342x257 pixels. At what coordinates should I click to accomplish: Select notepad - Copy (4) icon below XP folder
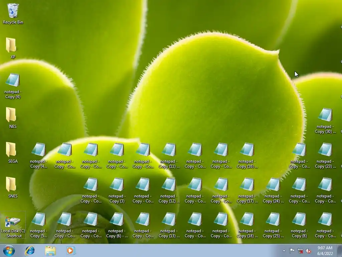tap(13, 86)
